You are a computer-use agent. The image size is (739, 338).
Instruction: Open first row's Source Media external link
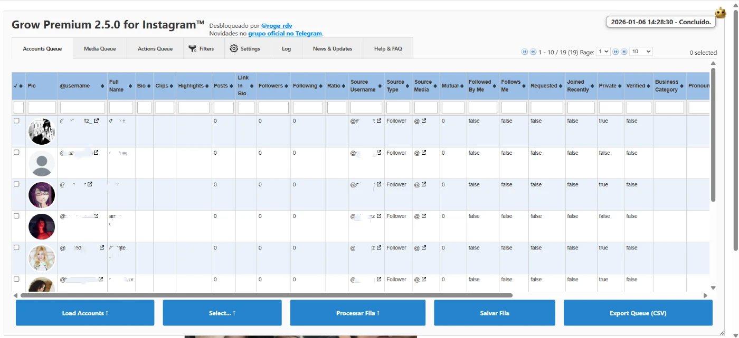tap(423, 121)
